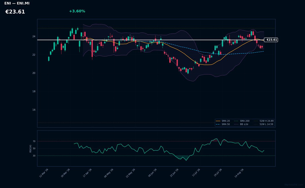The image size is (305, 188).
Task: Click the 13 Jul '26 date label
Action: coord(196,173)
